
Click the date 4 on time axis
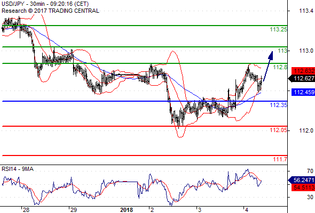247,210
